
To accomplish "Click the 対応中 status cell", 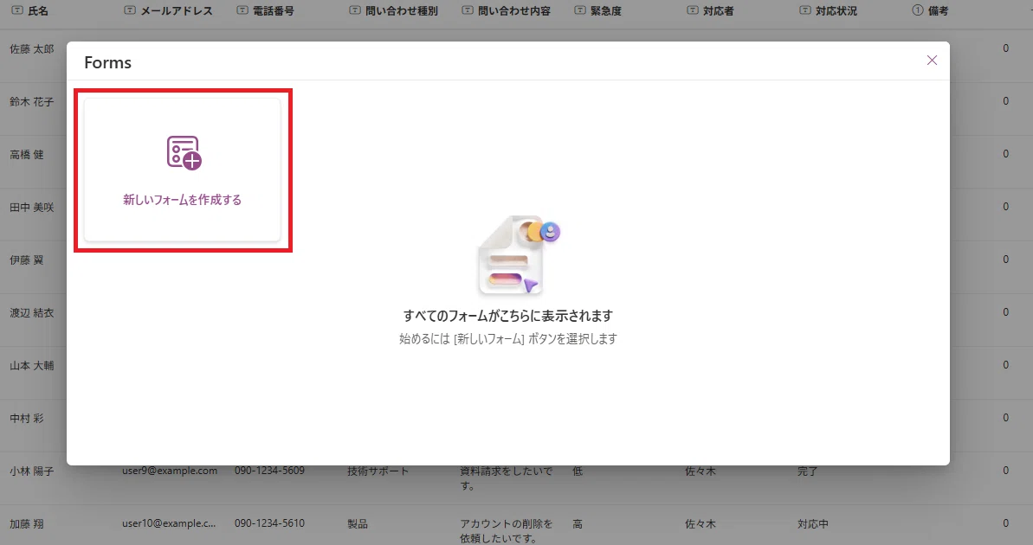I will (x=813, y=524).
